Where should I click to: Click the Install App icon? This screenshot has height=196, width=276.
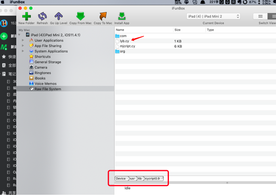click(x=122, y=17)
